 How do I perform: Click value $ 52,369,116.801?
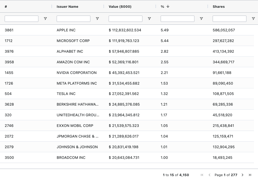pos(124,62)
